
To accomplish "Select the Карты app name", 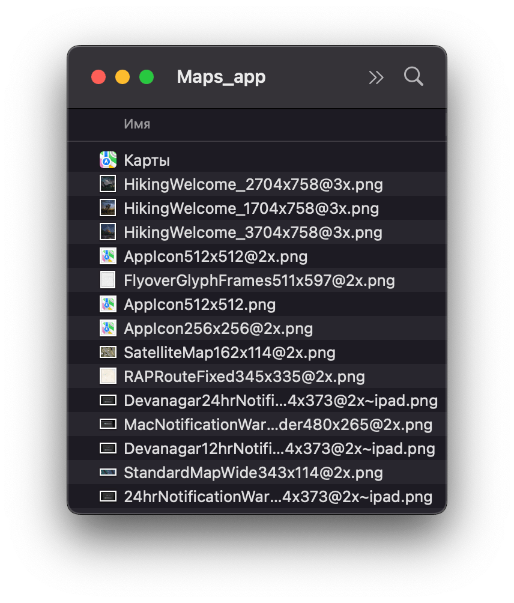I will pos(147,160).
